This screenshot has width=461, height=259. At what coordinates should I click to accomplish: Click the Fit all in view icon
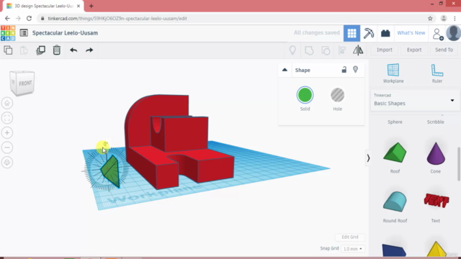pos(7,118)
